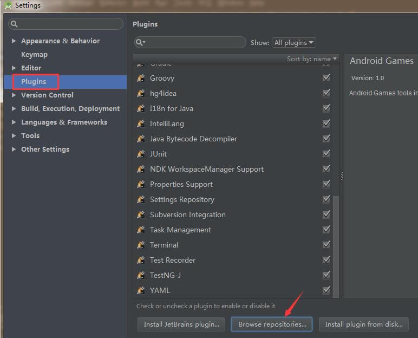Select Keymap in the settings tree
418x338 pixels.
coord(35,54)
